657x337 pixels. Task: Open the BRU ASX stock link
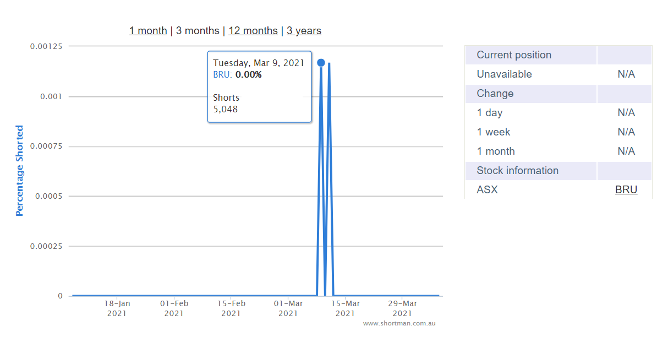pos(626,189)
